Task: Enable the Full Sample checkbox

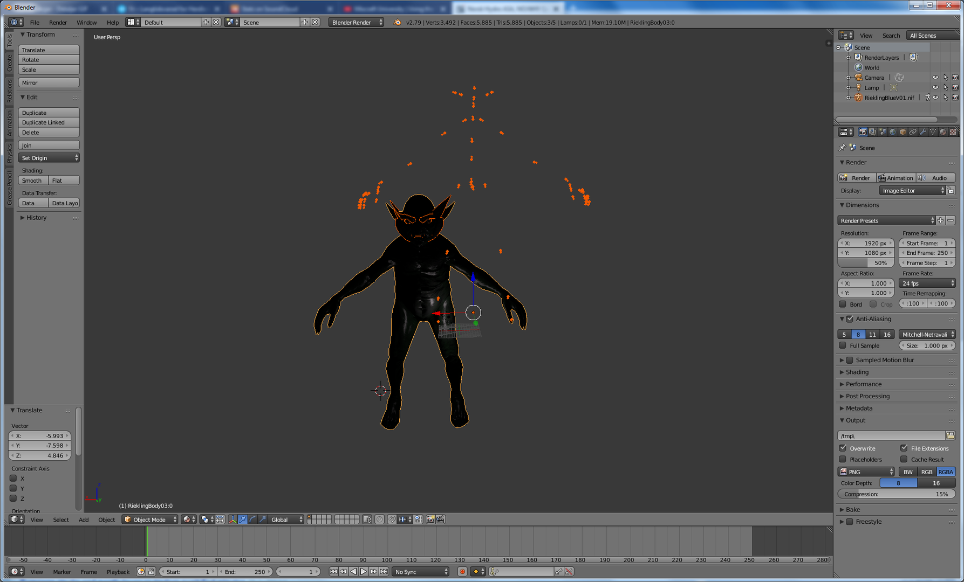Action: (843, 346)
